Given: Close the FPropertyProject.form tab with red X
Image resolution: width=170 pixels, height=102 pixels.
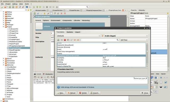Looking at the screenshot, I should tap(123, 10).
